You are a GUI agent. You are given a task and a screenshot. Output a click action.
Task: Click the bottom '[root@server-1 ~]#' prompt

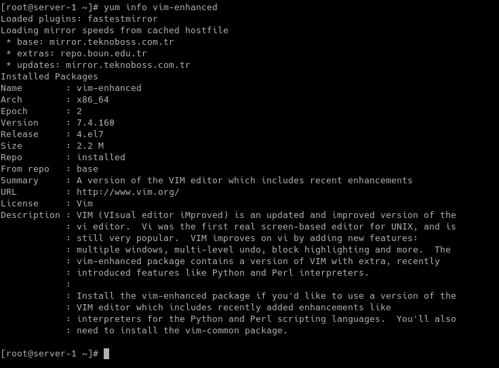49,354
